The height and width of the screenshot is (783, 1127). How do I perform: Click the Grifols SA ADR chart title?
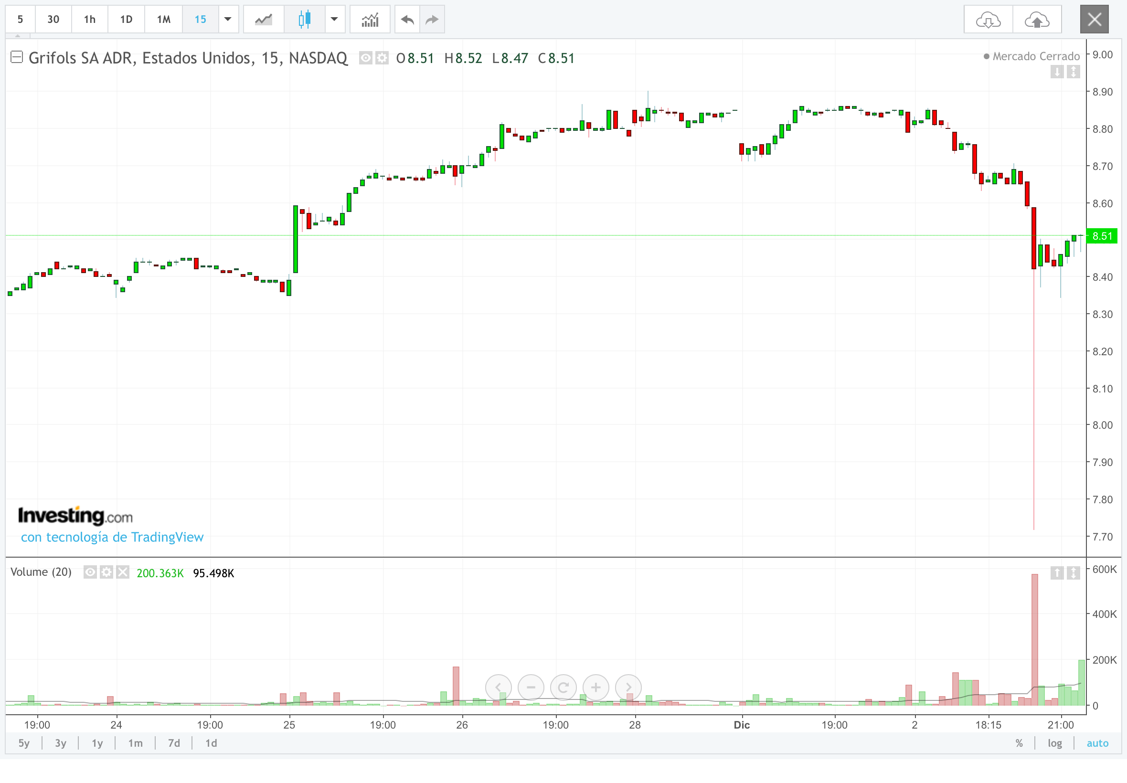click(188, 58)
